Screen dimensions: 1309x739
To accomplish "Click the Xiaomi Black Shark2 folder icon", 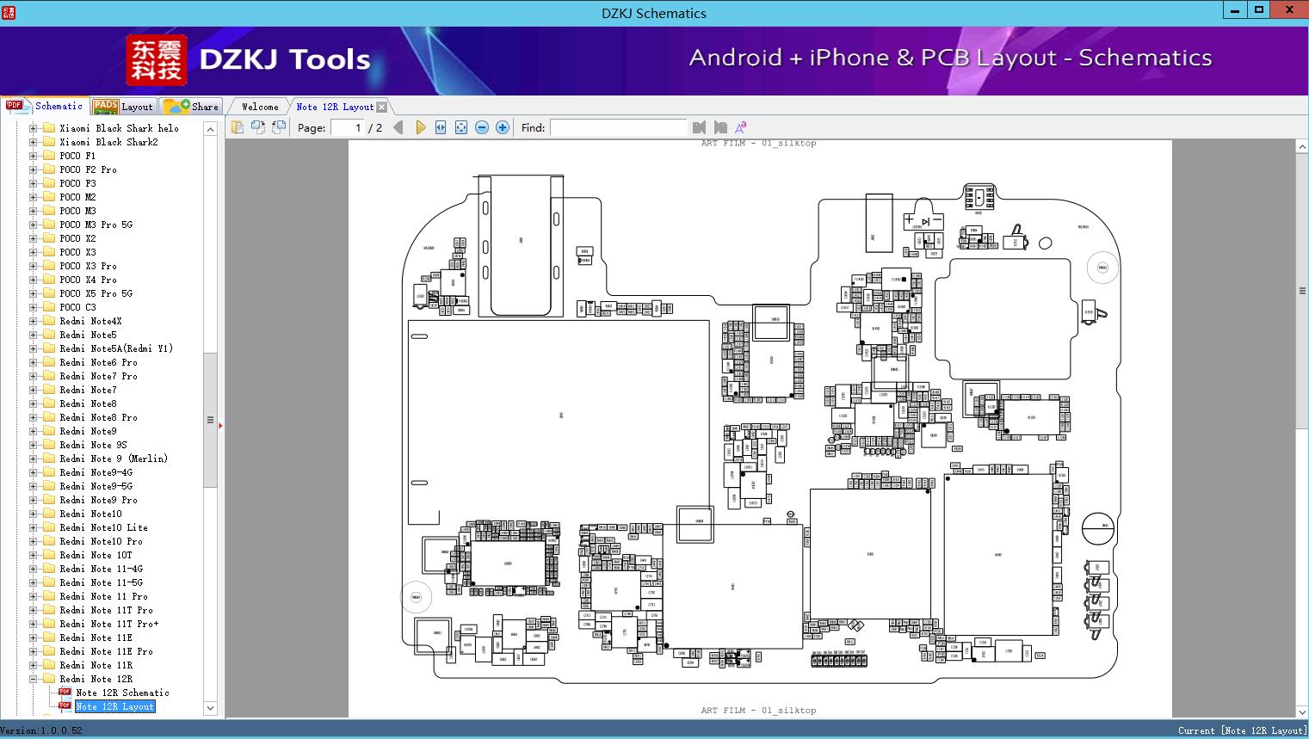I will [x=49, y=142].
